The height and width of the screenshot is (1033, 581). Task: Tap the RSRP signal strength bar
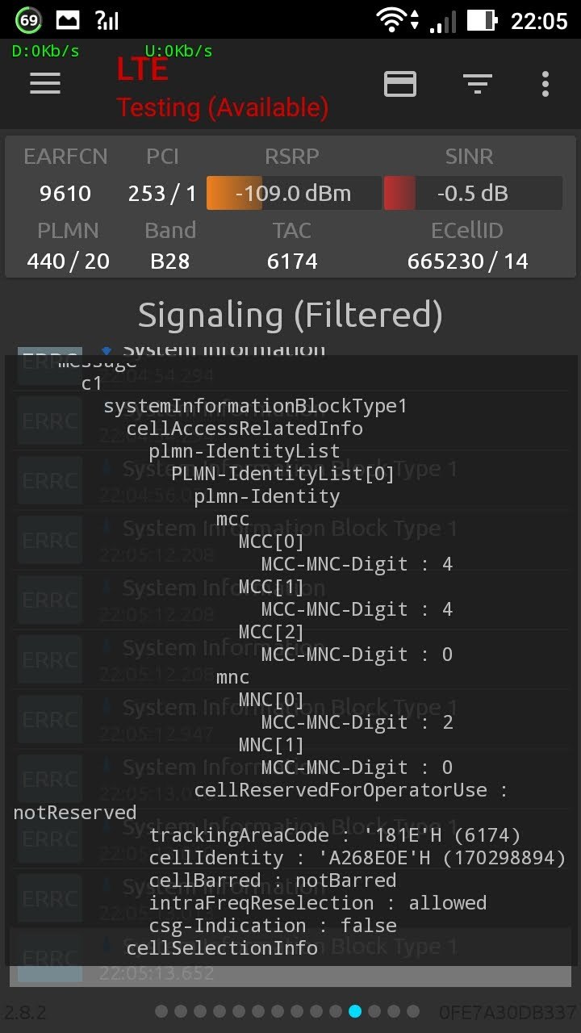(294, 194)
